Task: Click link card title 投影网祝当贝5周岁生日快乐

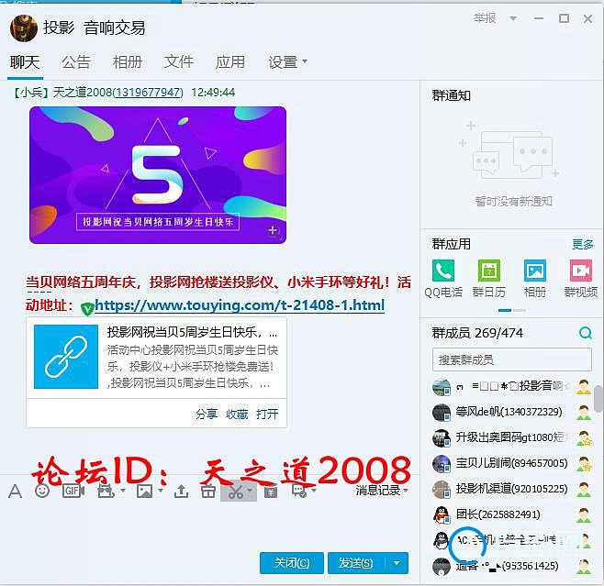Action: tap(192, 332)
